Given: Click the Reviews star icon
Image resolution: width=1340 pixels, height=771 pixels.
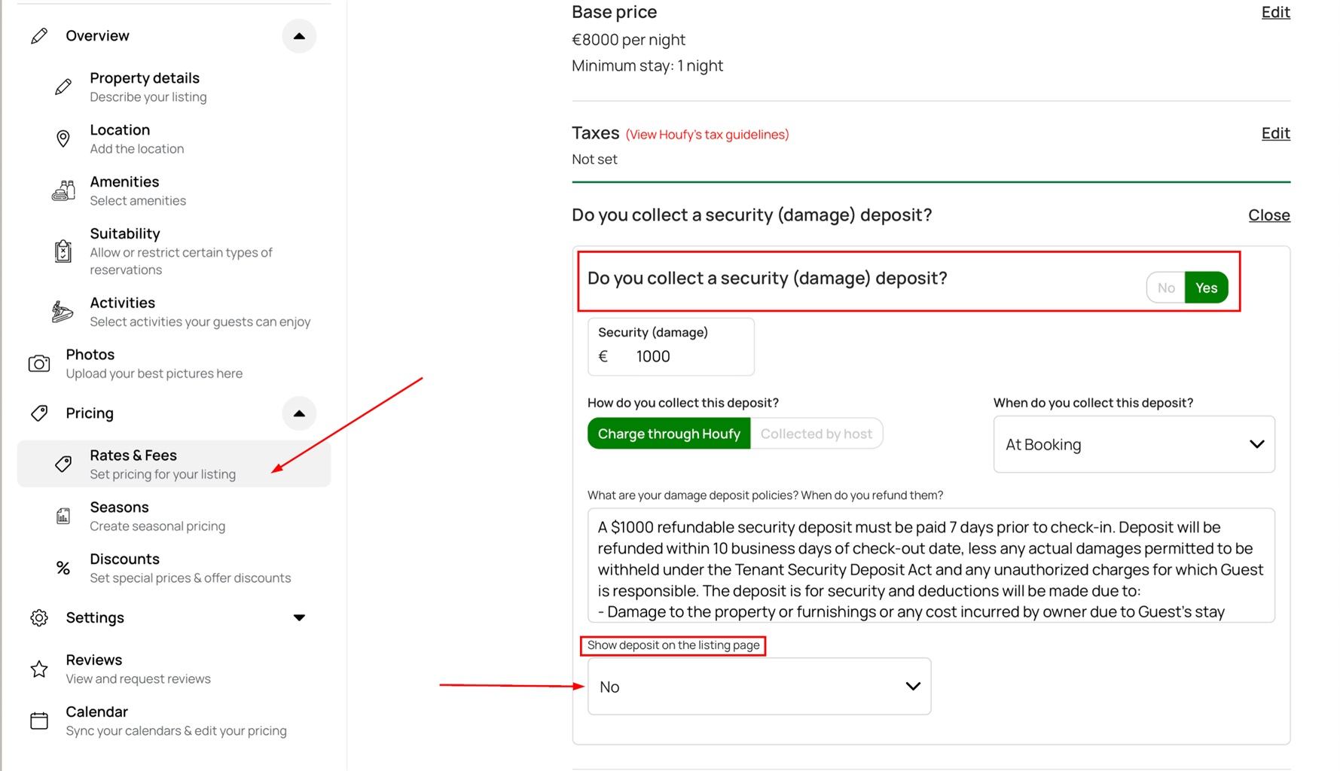Looking at the screenshot, I should click(x=39, y=669).
